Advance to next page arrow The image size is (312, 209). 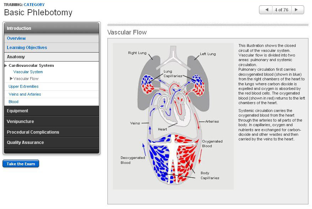coord(297,10)
